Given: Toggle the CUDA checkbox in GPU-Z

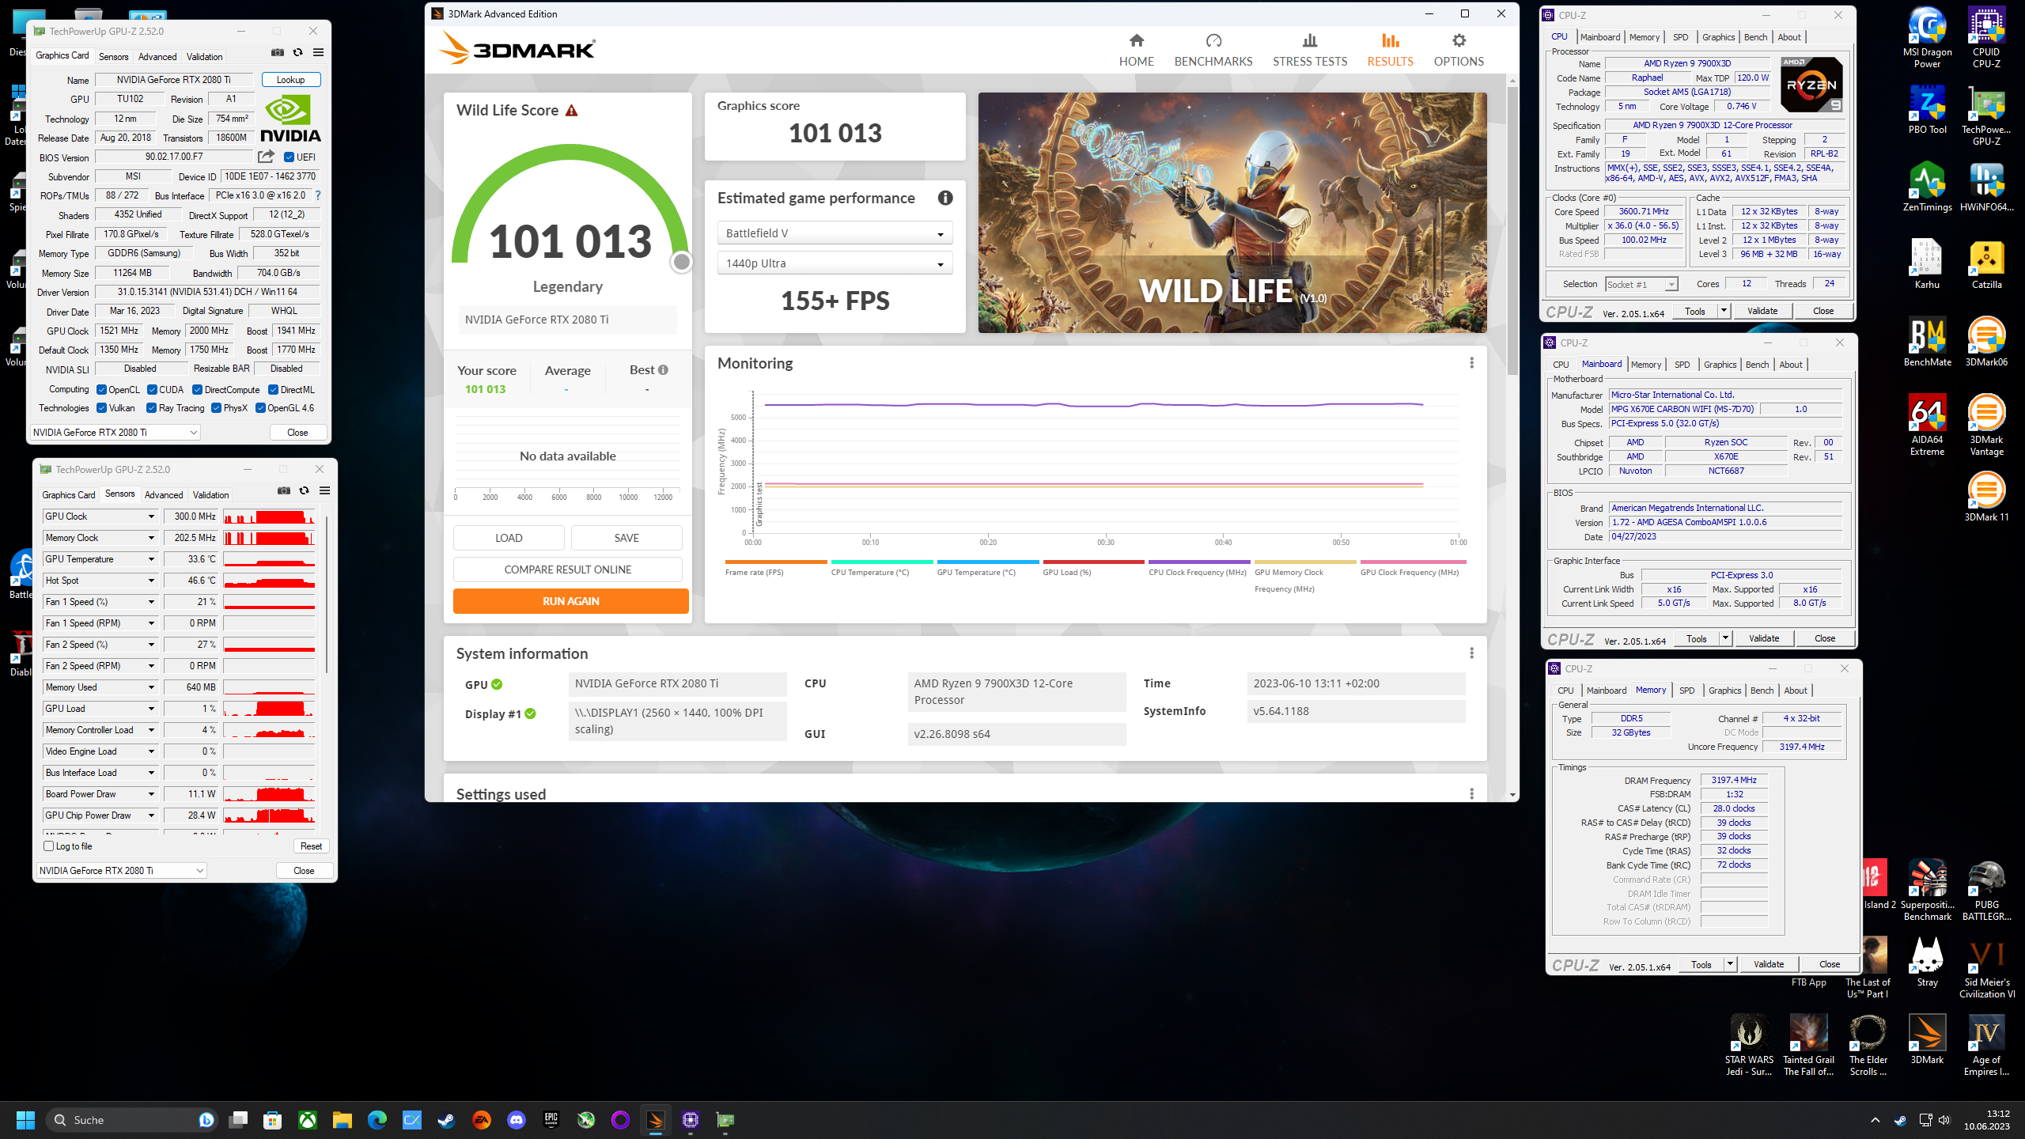Looking at the screenshot, I should 152,390.
